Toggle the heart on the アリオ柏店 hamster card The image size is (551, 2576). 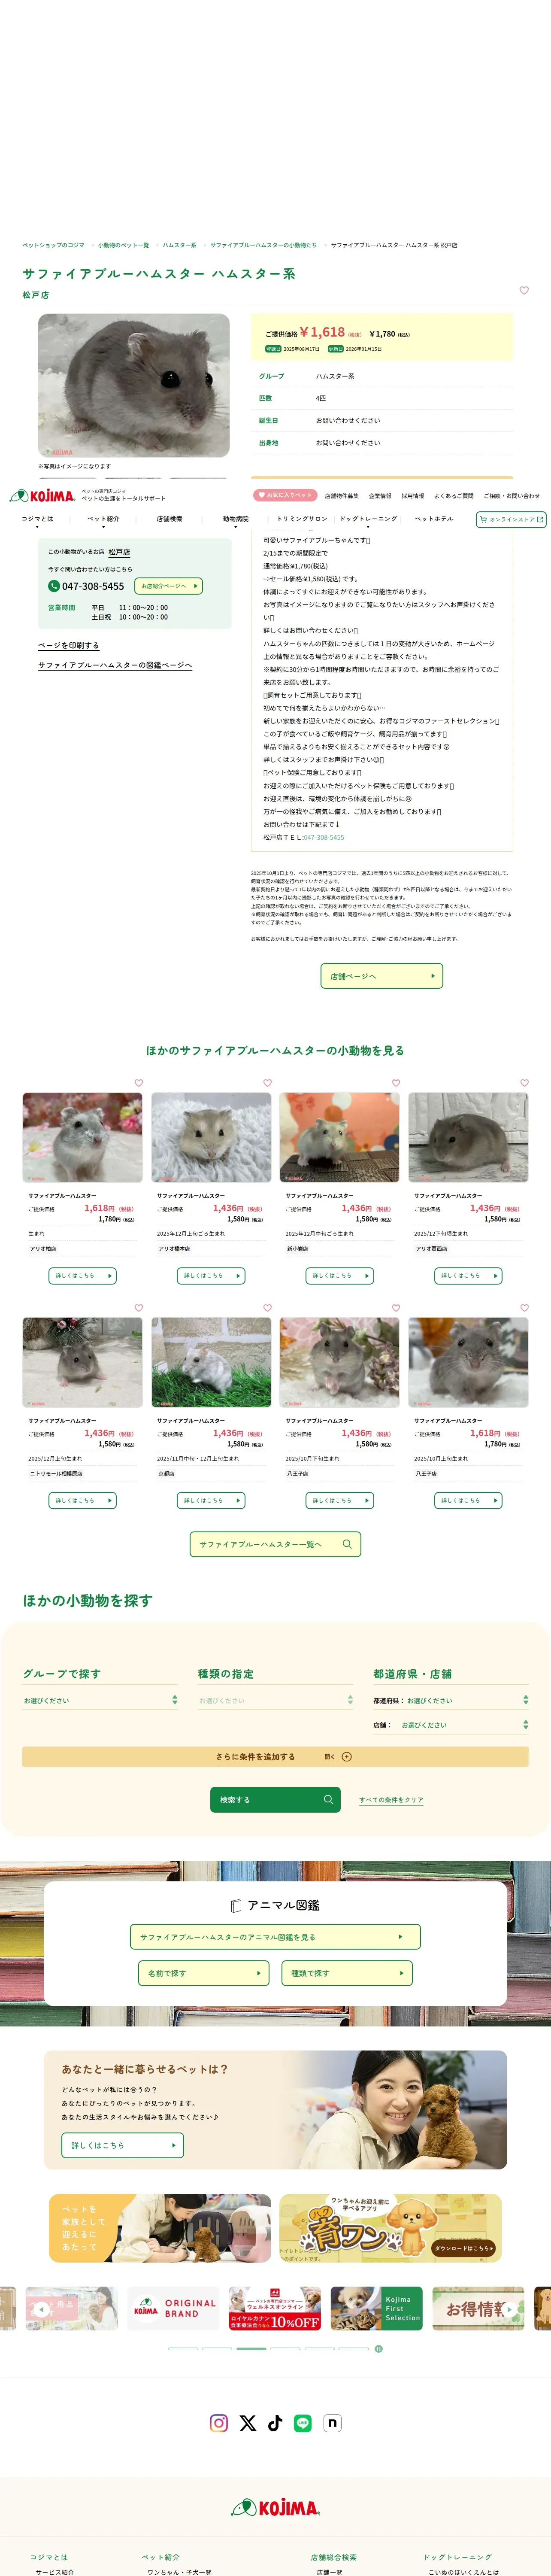click(x=138, y=1082)
